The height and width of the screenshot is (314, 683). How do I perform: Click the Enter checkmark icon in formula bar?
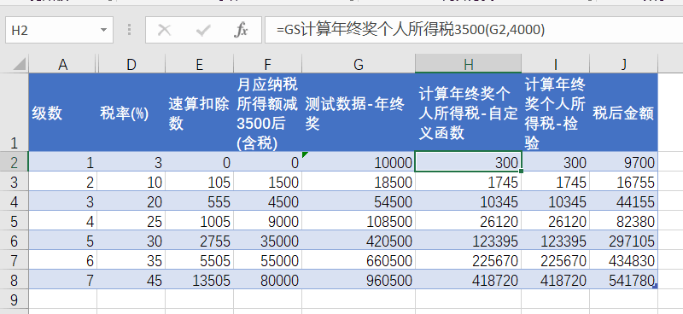click(x=203, y=30)
